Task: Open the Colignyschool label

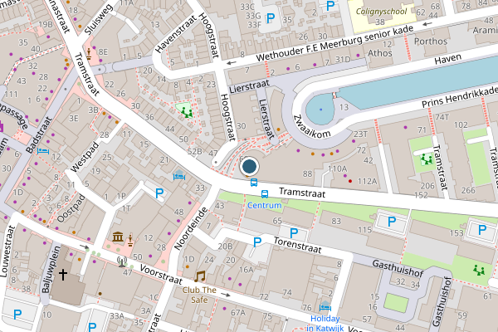Action: [x=381, y=12]
